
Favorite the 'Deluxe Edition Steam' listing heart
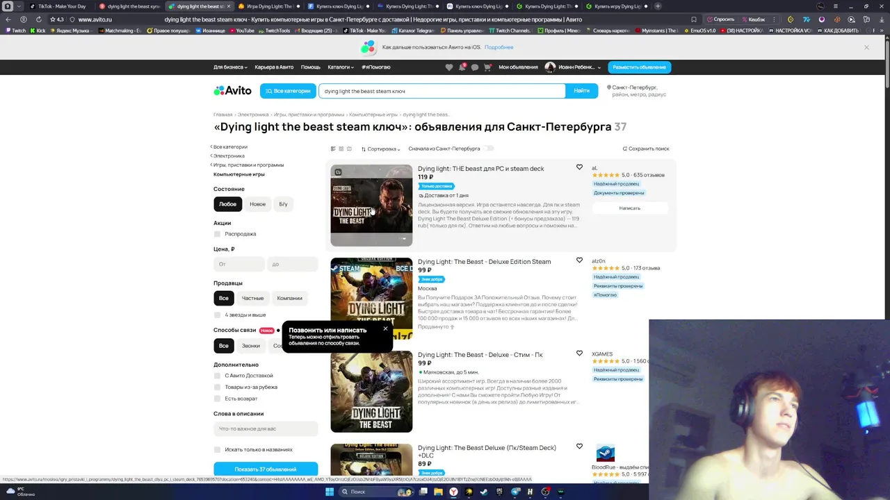[x=579, y=260]
